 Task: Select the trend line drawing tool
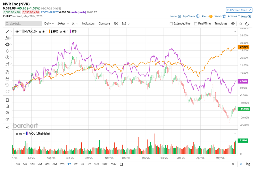click(x=7, y=32)
